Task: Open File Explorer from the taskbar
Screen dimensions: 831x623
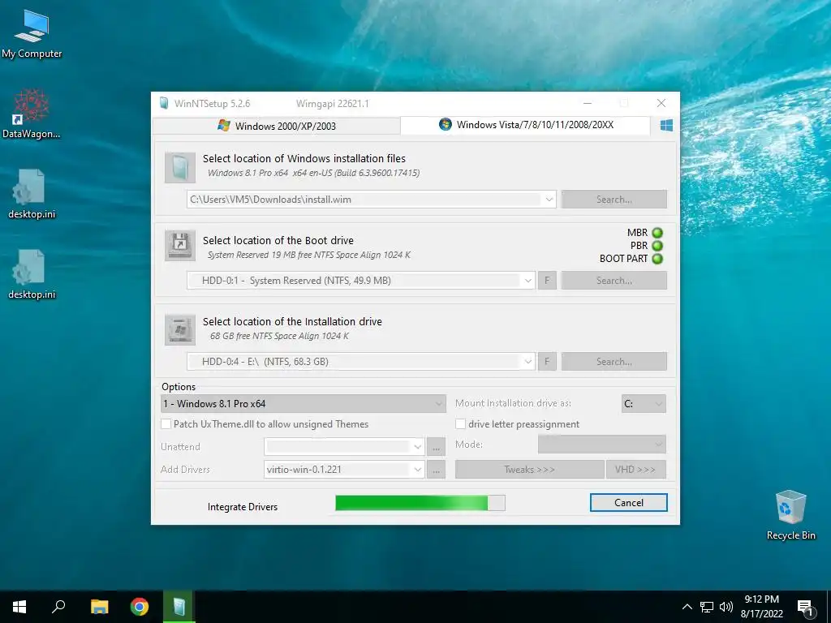Action: [x=99, y=607]
